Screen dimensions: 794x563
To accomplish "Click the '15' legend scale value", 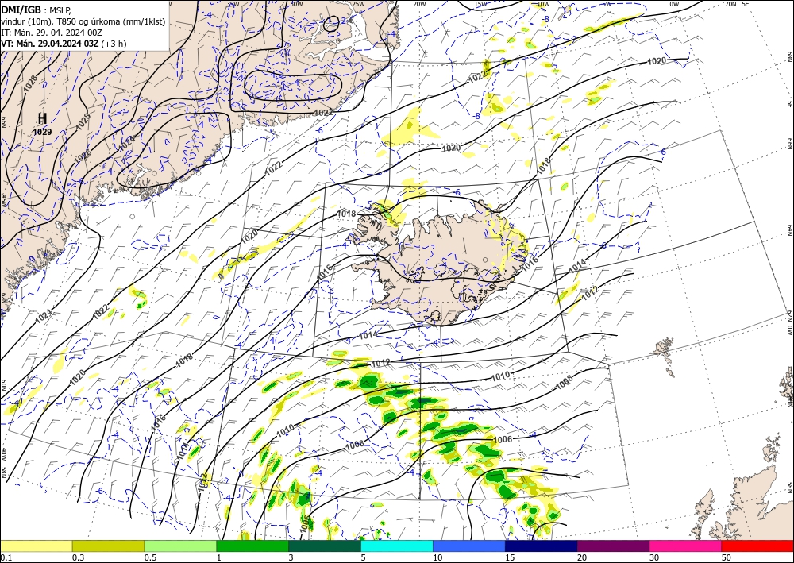I will point(510,557).
